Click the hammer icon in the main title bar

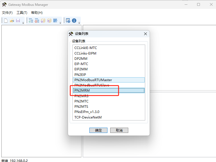(x=4, y=4)
